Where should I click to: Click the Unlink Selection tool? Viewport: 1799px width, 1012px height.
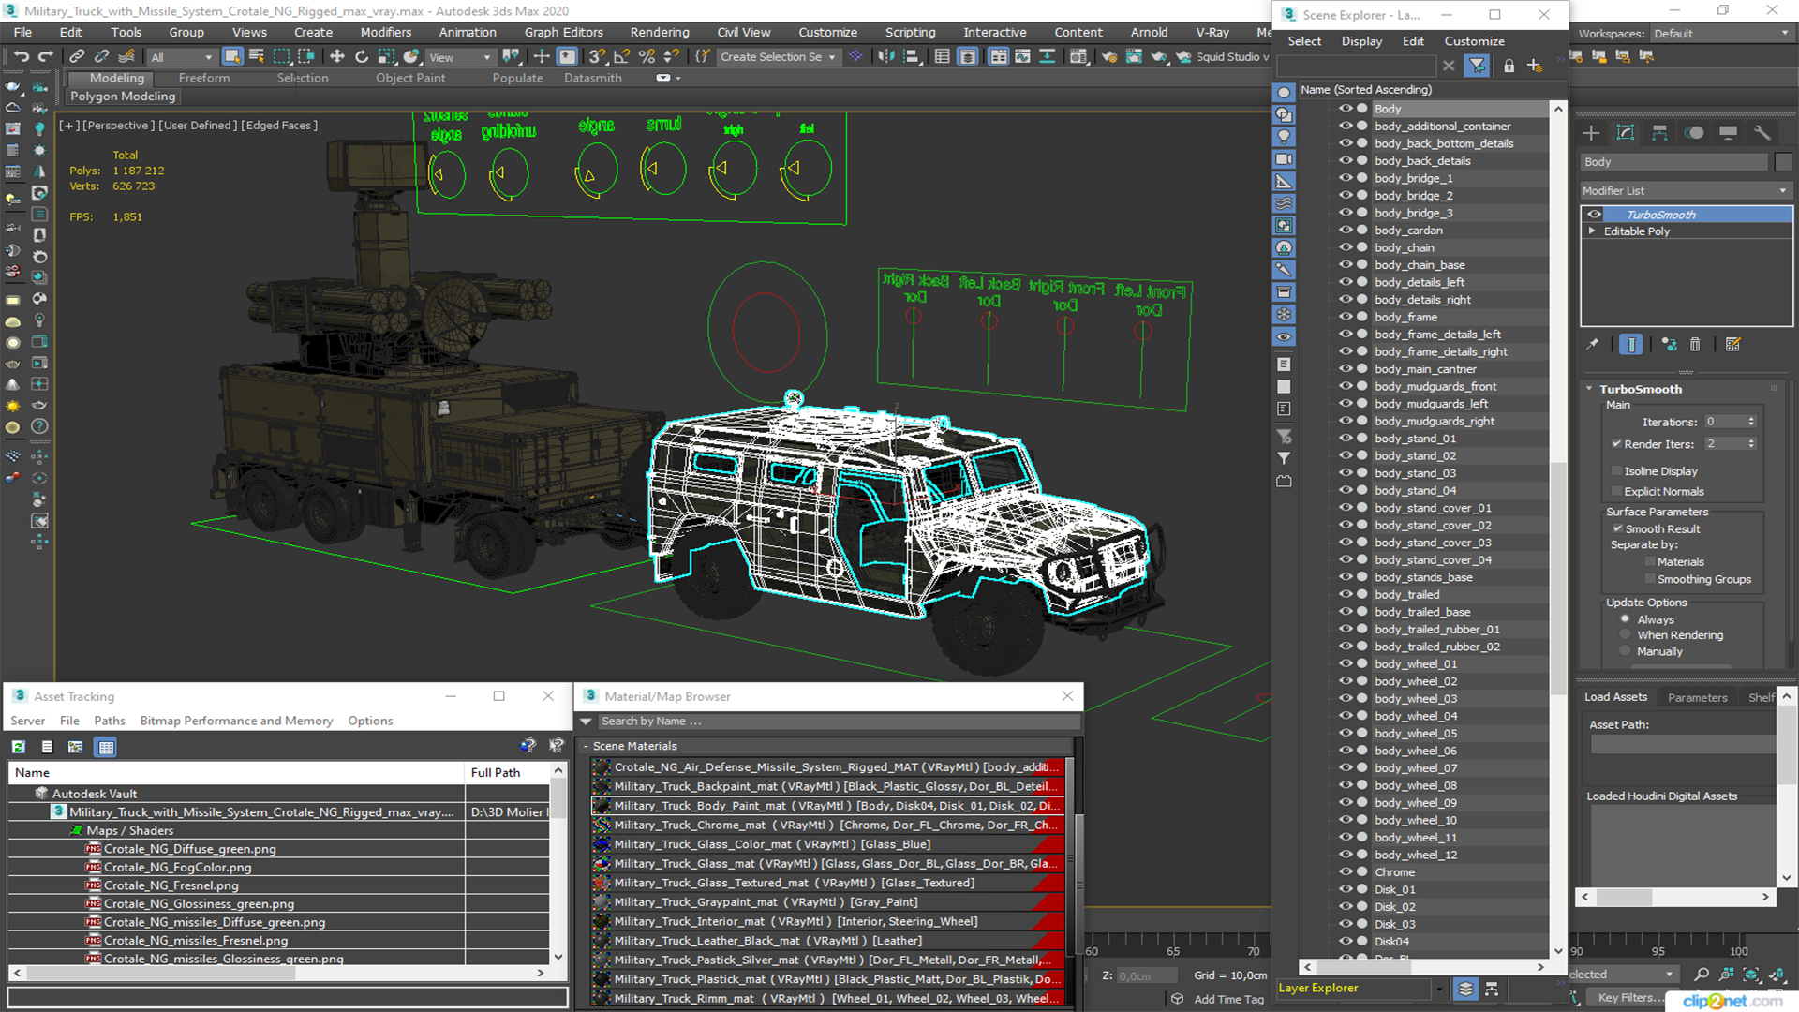click(x=101, y=57)
